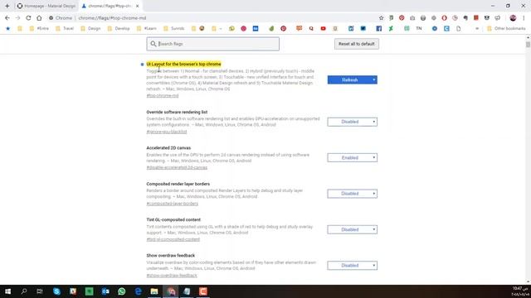Select the chrome://flags tab

pyautogui.click(x=109, y=6)
